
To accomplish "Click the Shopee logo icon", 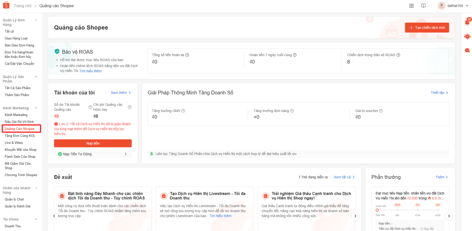I will 6,5.
